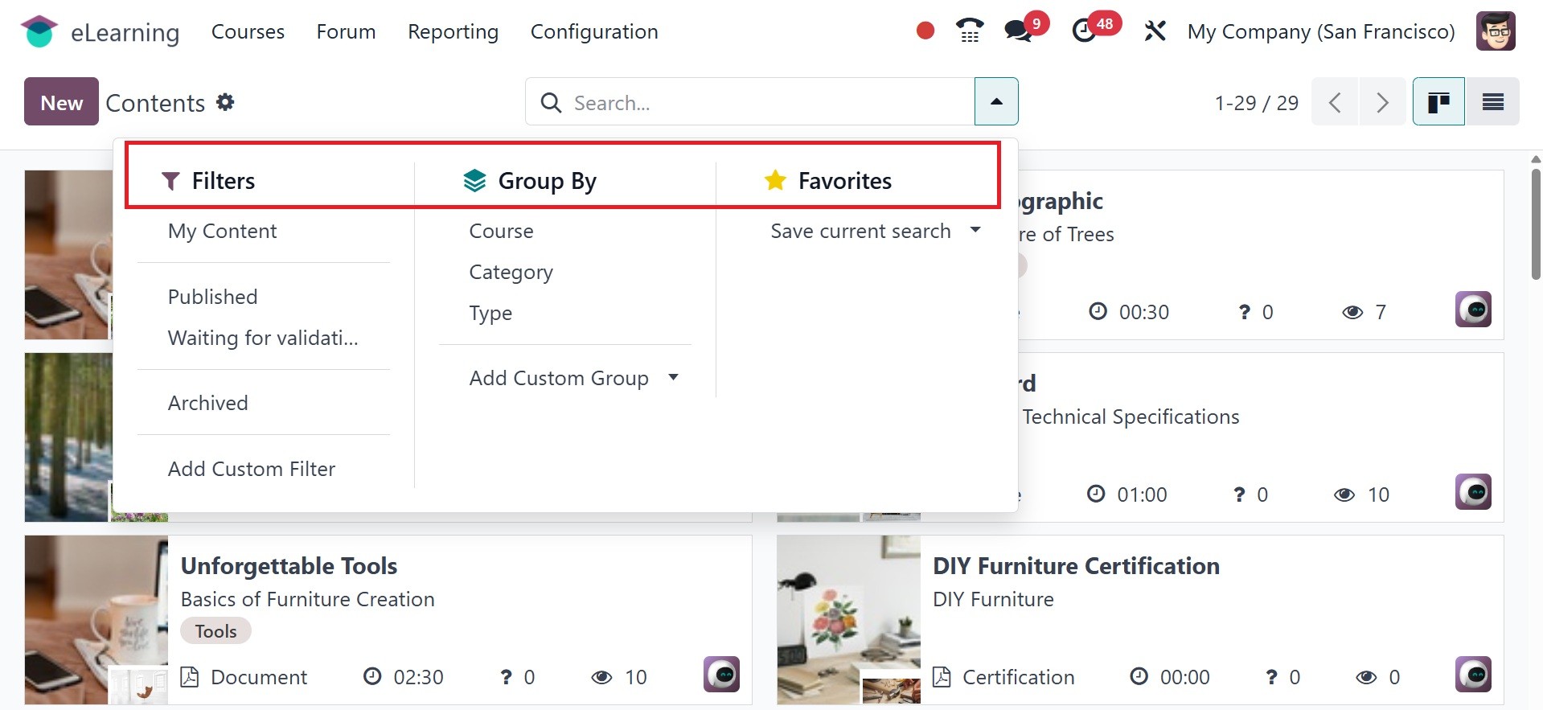Switch to list view

point(1492,102)
